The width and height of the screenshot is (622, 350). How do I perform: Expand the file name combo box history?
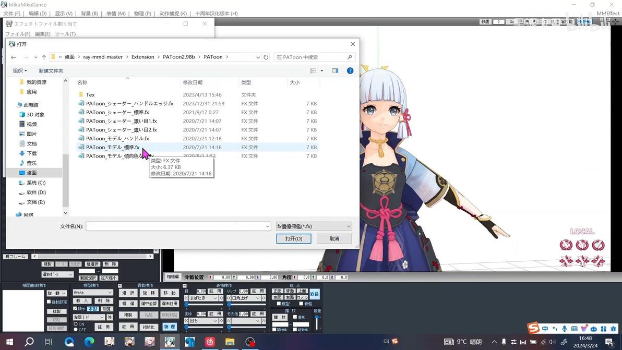click(268, 226)
